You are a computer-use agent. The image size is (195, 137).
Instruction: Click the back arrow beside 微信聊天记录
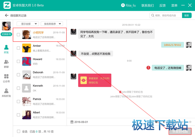point(6,15)
